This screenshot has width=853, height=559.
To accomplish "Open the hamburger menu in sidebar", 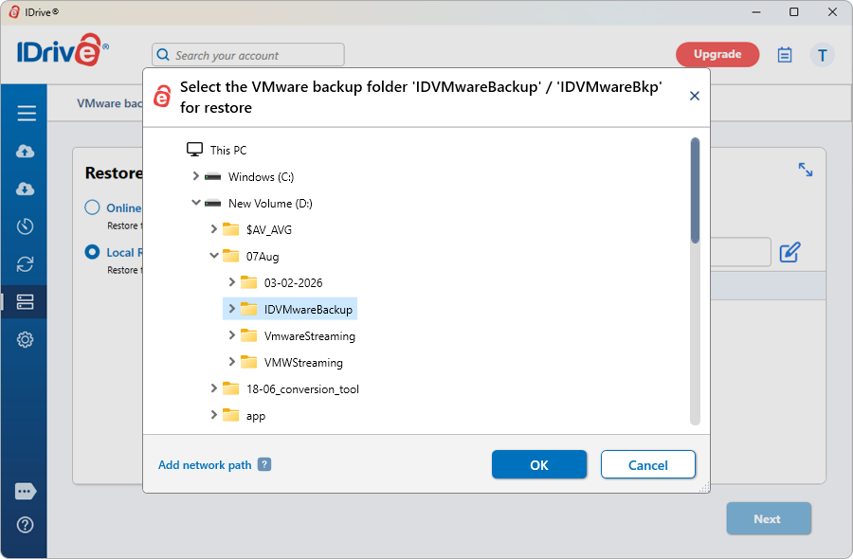I will [x=27, y=113].
